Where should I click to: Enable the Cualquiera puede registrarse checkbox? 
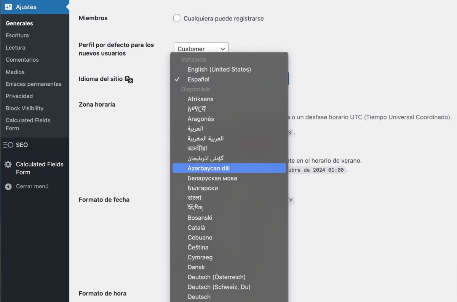coord(177,18)
